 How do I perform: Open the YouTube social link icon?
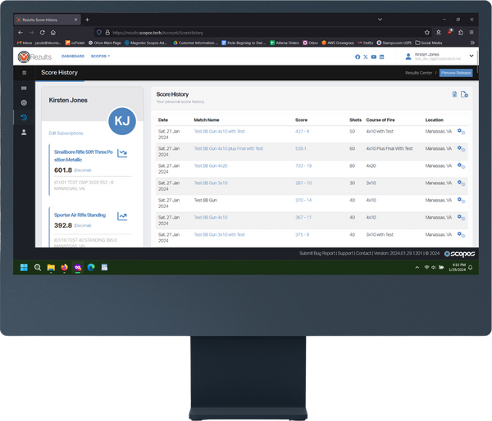coord(373,57)
